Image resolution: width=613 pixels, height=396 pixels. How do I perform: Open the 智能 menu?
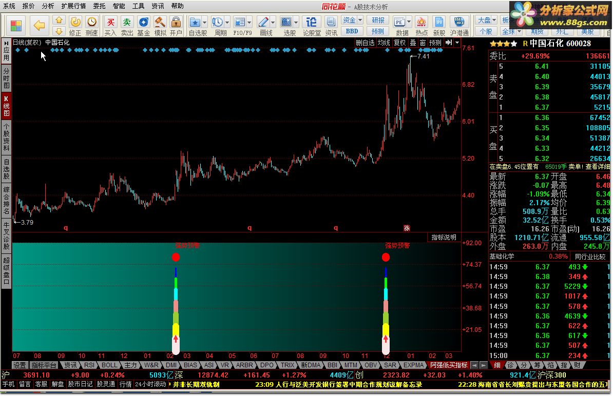tap(119, 6)
